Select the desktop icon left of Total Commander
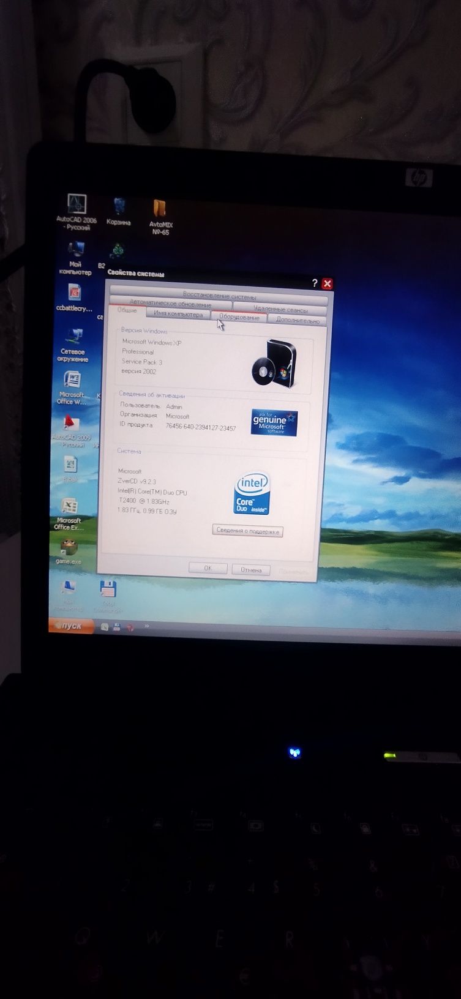Viewport: 461px width, 999px height. (x=69, y=596)
